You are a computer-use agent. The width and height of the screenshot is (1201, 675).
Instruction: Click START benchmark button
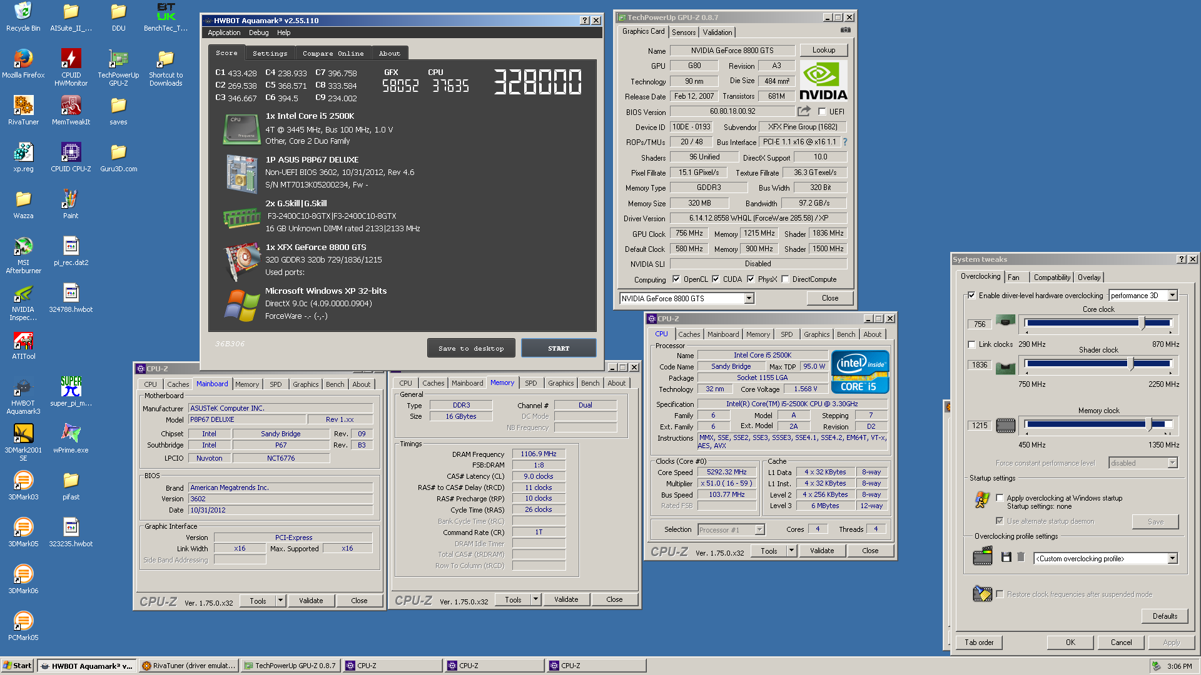pyautogui.click(x=558, y=348)
